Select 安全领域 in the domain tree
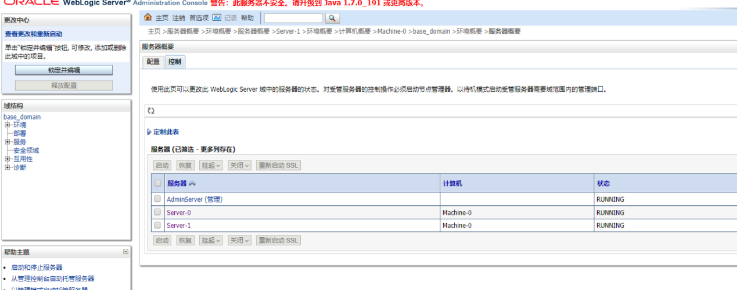Viewport: 740px width, 293px height. [x=26, y=151]
